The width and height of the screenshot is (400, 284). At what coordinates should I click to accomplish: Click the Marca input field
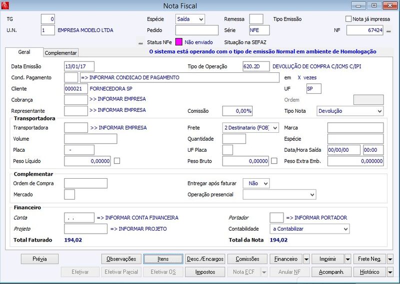355,128
